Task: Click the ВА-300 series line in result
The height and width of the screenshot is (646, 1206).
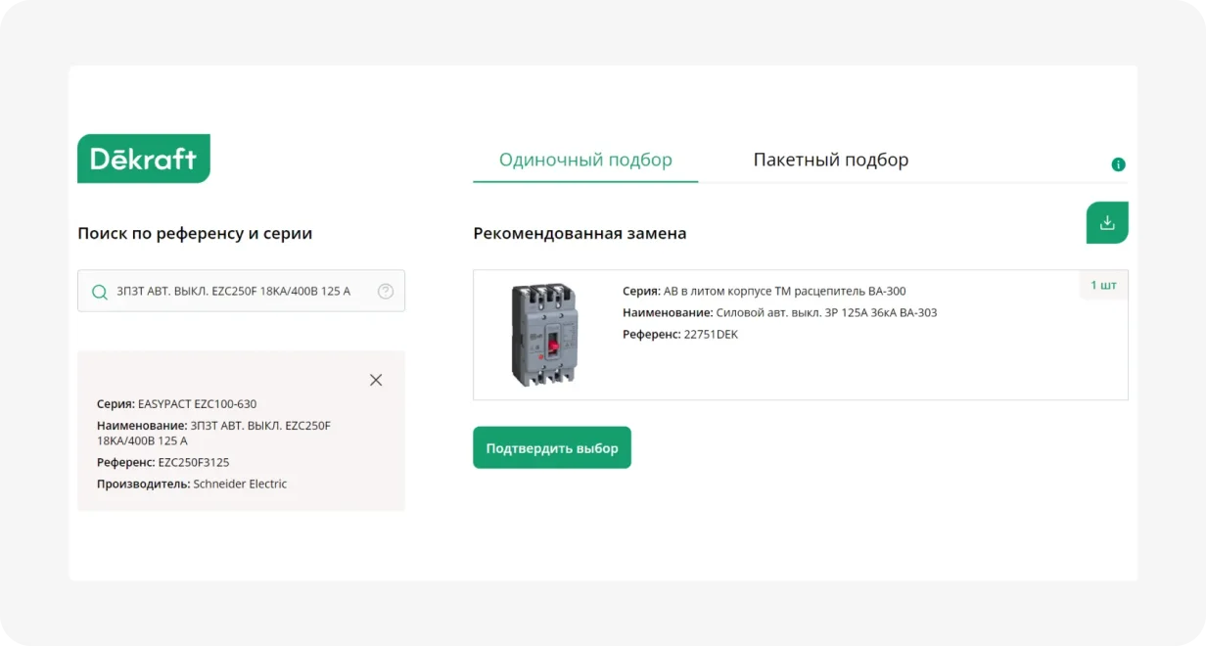Action: (x=764, y=292)
